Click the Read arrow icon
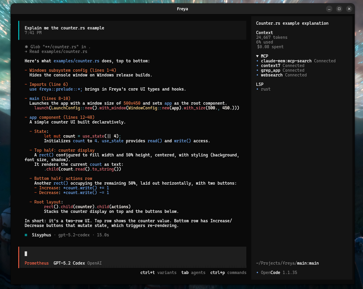 pyautogui.click(x=26, y=51)
